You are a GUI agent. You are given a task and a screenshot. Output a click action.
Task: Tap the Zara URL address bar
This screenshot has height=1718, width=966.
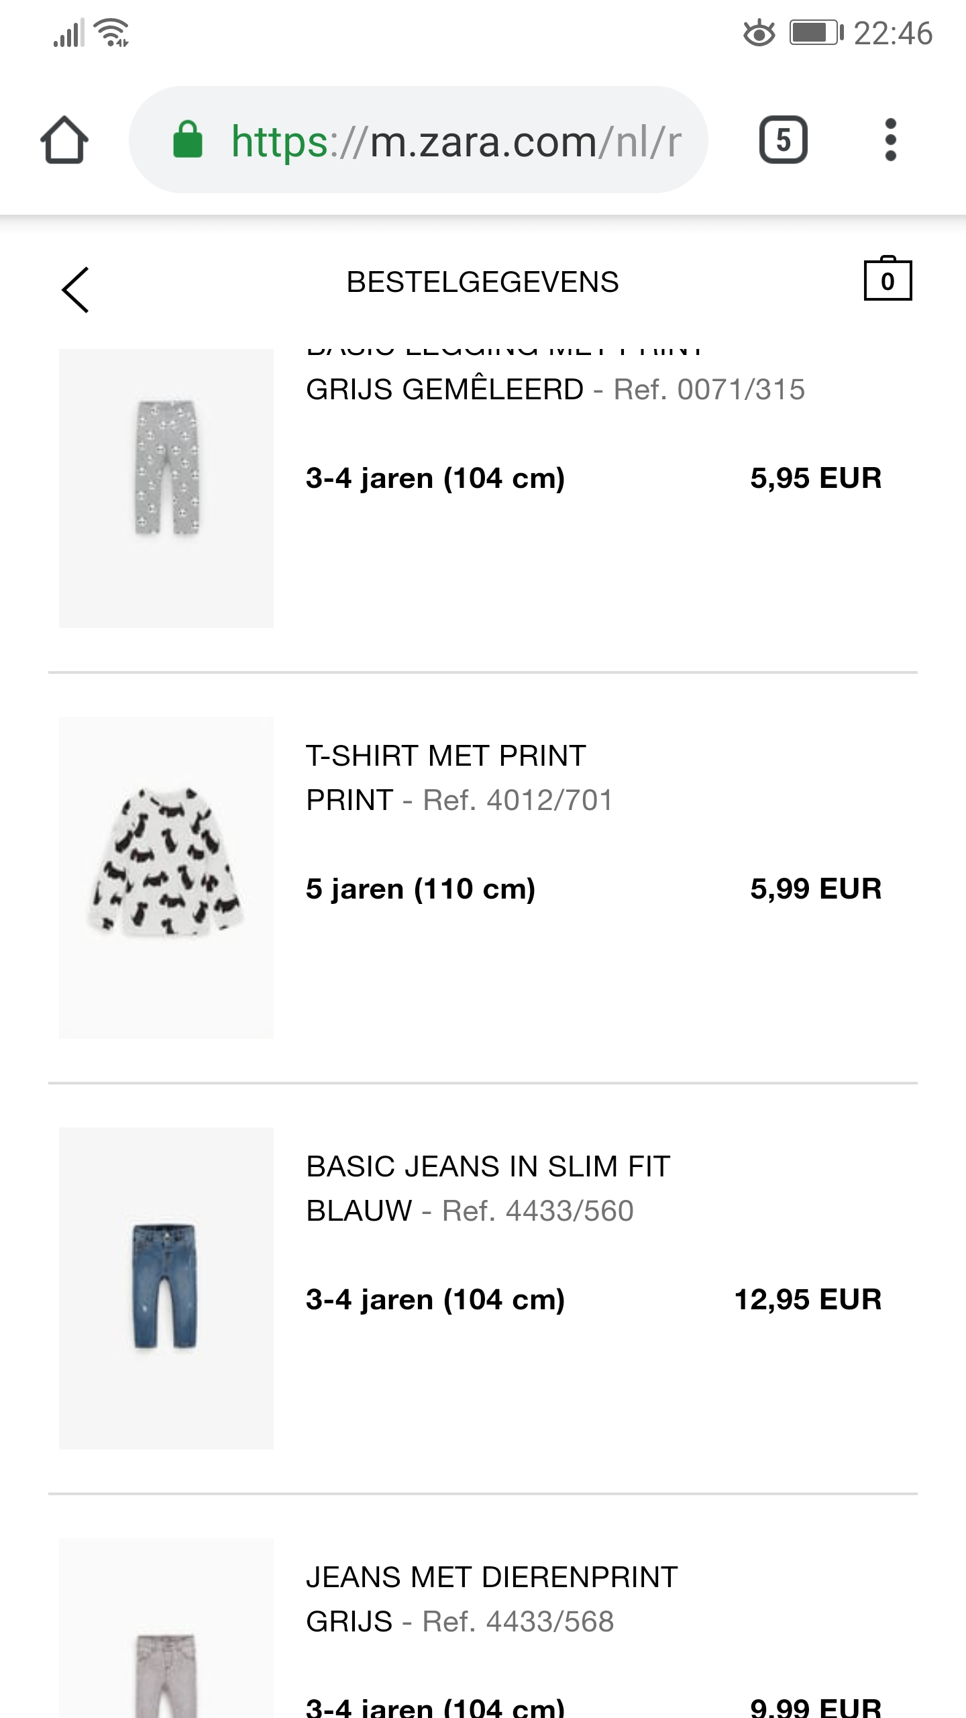456,142
